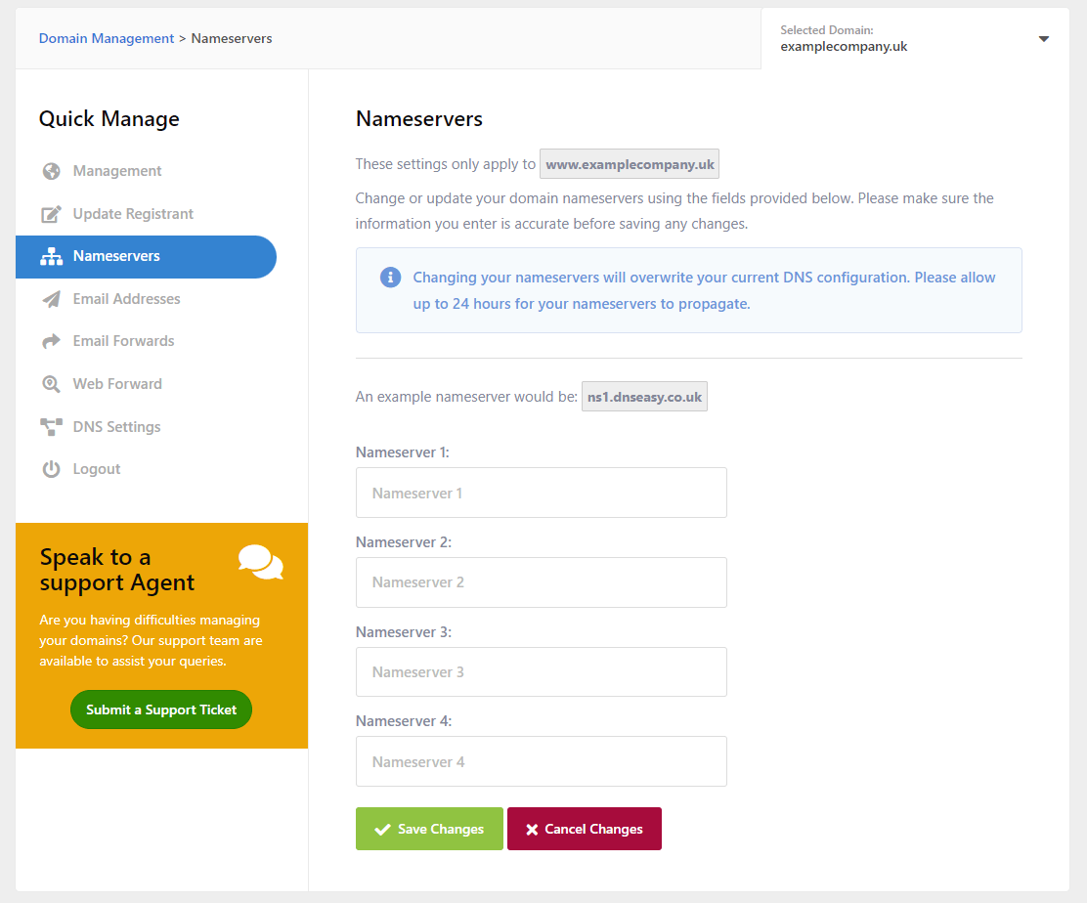Click Domain Management breadcrumb link

coord(107,39)
